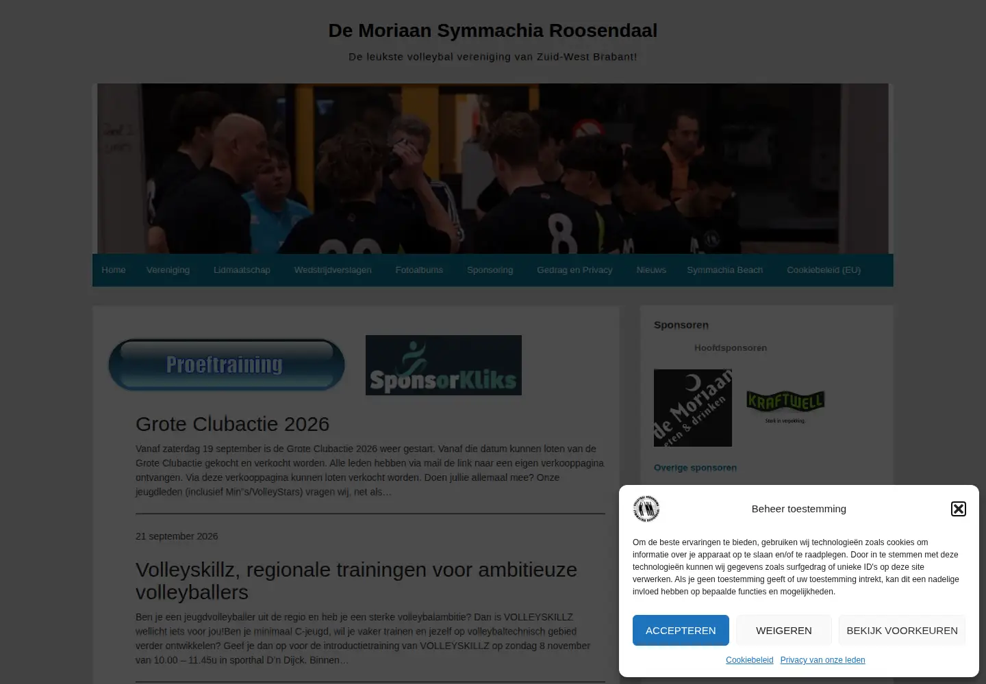Open the de Moriaan sponsor logo
This screenshot has width=986, height=684.
pos(693,408)
